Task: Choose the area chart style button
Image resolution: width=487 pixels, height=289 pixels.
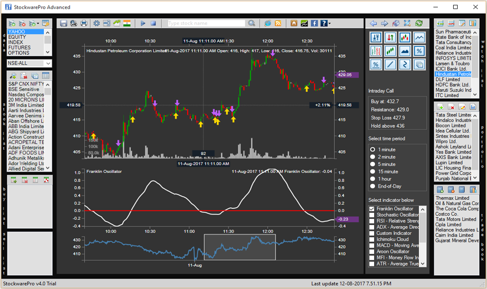Action: point(405,51)
